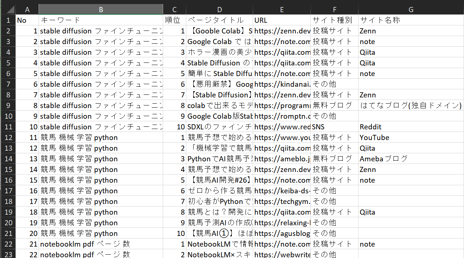Click title cell colabで出来るモデ

click(220, 105)
